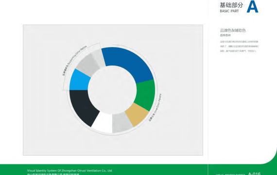Screen dimensions: 277x175
Task: Click the 品牌色&辅助色 section title
Action: [233, 31]
